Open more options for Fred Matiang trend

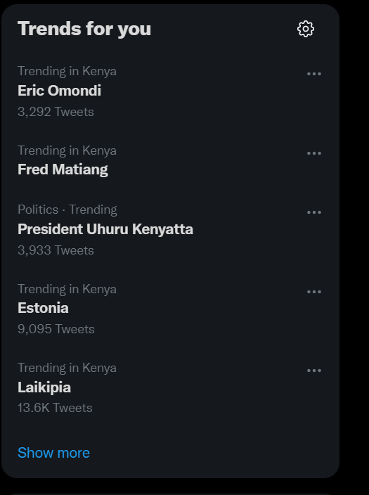click(x=314, y=153)
